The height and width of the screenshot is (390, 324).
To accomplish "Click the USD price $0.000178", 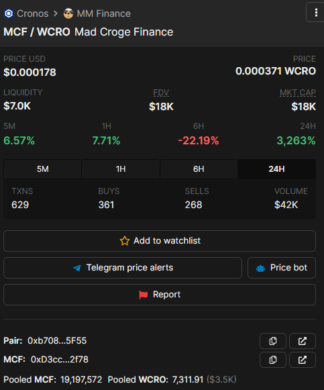I will (x=30, y=72).
